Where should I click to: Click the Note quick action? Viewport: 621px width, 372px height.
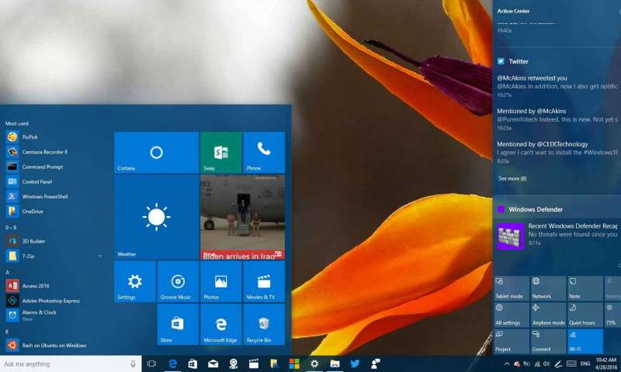pyautogui.click(x=585, y=288)
